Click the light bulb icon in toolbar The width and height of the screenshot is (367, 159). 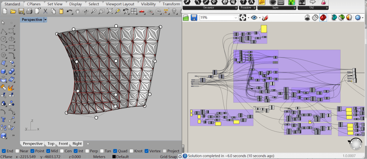click(x=174, y=11)
